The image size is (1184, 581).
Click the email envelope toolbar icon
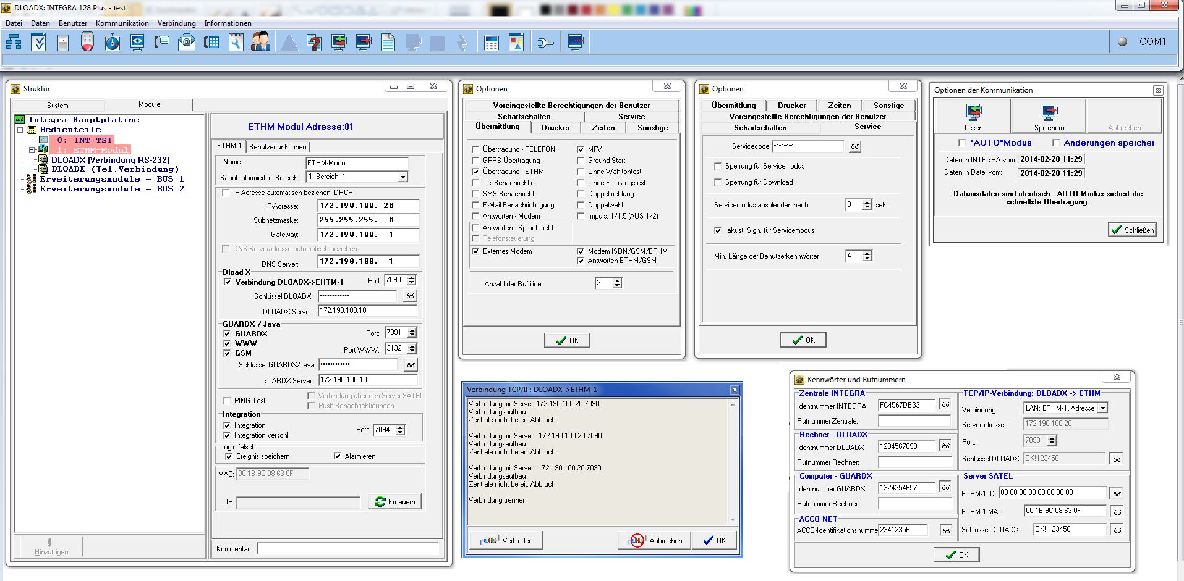[x=186, y=42]
